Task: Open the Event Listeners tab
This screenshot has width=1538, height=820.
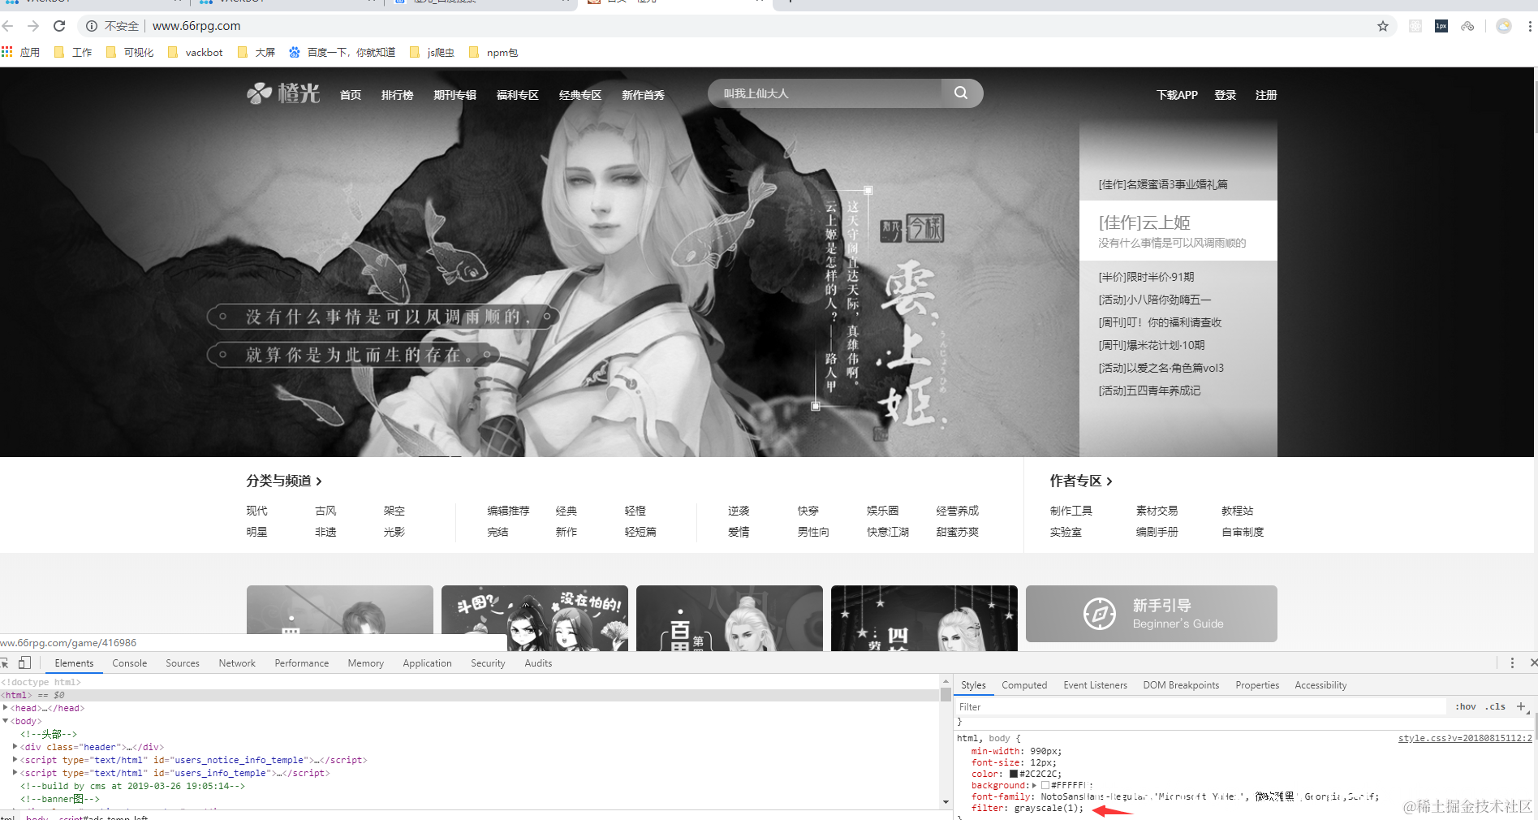Action: point(1096,685)
